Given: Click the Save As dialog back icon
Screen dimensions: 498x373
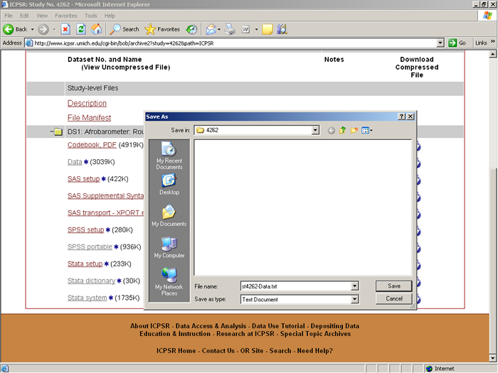Looking at the screenshot, I should click(332, 130).
